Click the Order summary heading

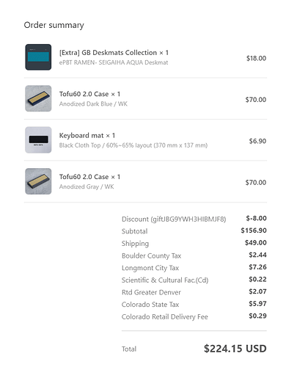click(54, 25)
